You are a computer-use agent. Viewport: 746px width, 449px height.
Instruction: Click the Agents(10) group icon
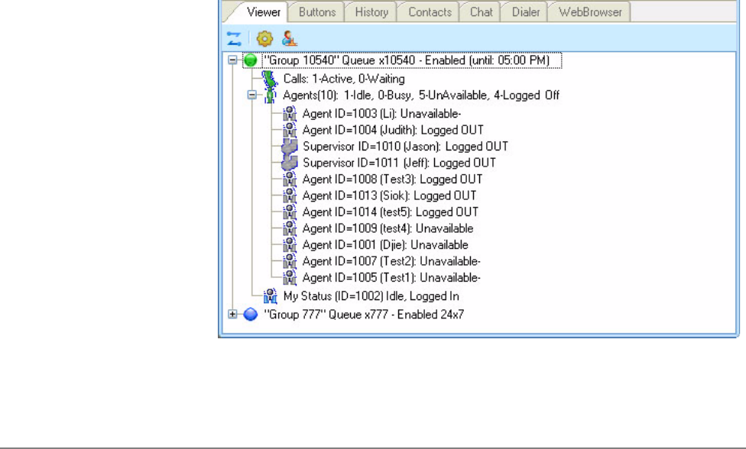pos(270,95)
